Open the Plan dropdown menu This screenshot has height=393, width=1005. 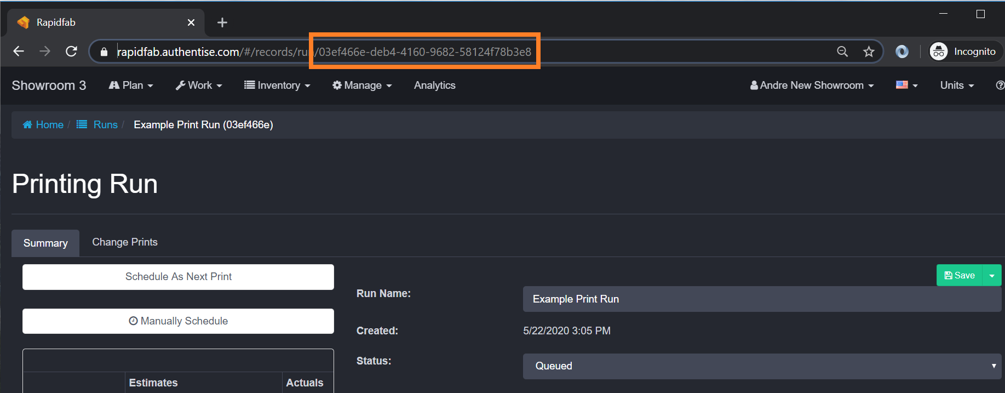pyautogui.click(x=131, y=85)
